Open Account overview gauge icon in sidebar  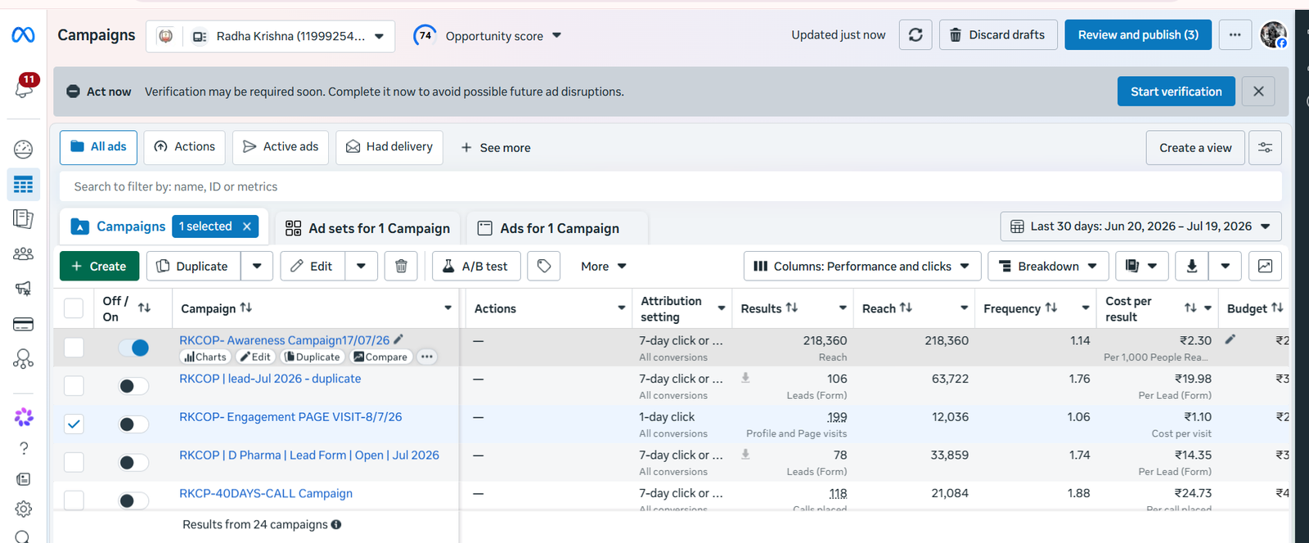pos(23,149)
